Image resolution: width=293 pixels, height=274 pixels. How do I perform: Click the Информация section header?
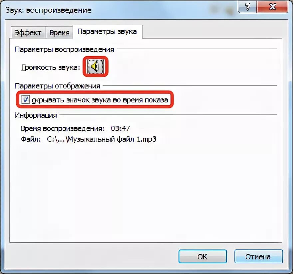coord(36,115)
